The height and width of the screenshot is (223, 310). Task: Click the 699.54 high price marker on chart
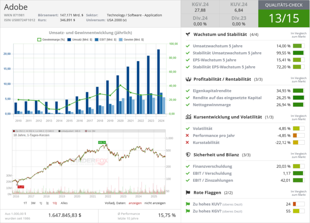[101, 142]
